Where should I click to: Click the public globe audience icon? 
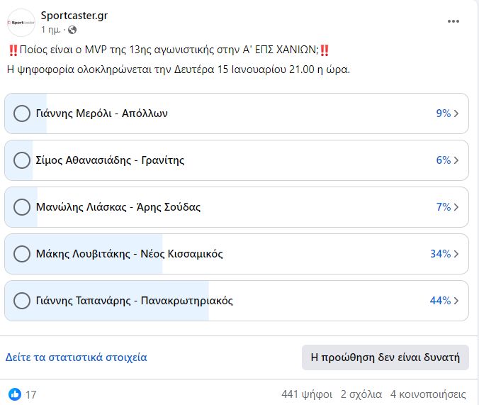[72, 30]
